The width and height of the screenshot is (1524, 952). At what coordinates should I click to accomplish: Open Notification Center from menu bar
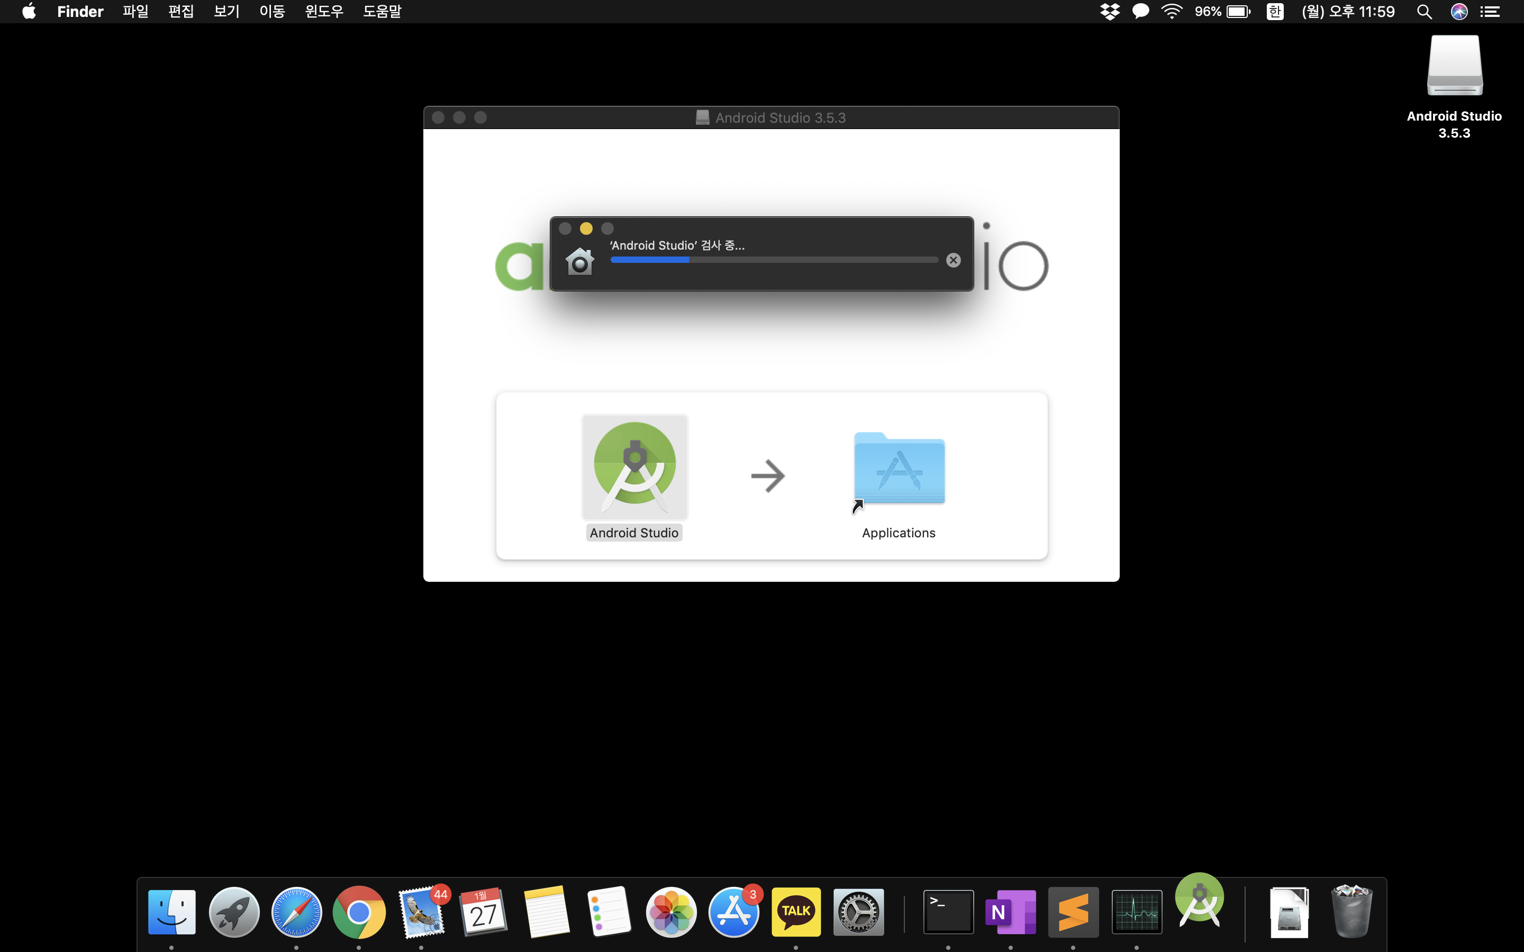(1490, 11)
